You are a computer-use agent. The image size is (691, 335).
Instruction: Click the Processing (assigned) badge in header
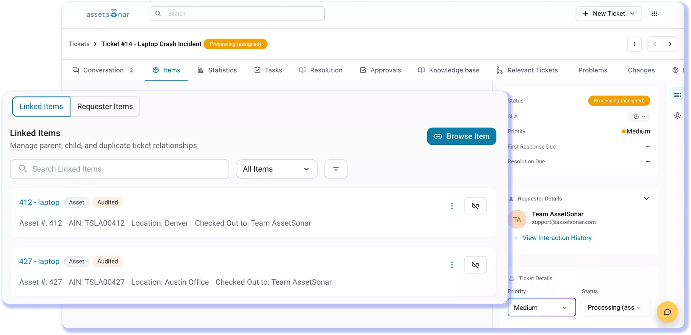235,44
